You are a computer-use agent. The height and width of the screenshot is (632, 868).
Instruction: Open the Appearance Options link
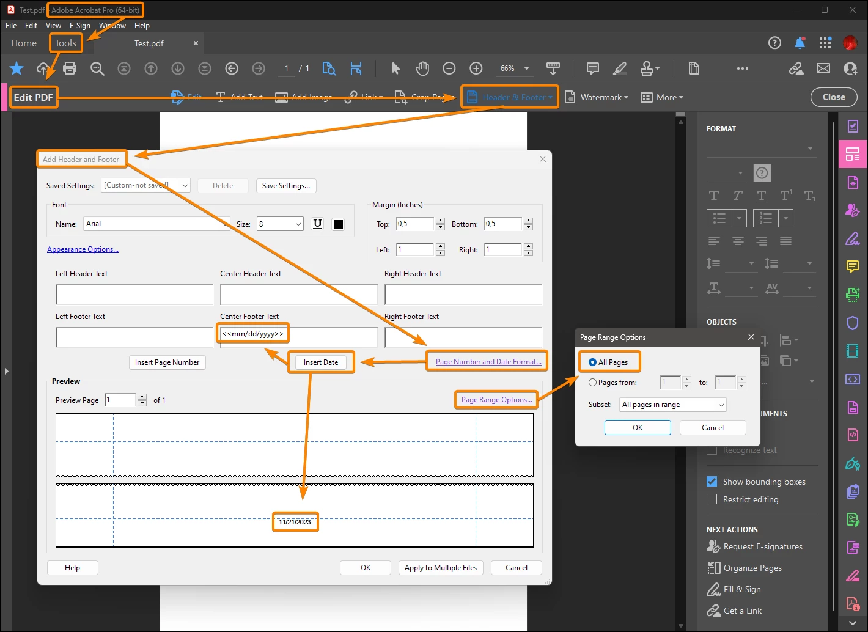coord(83,249)
